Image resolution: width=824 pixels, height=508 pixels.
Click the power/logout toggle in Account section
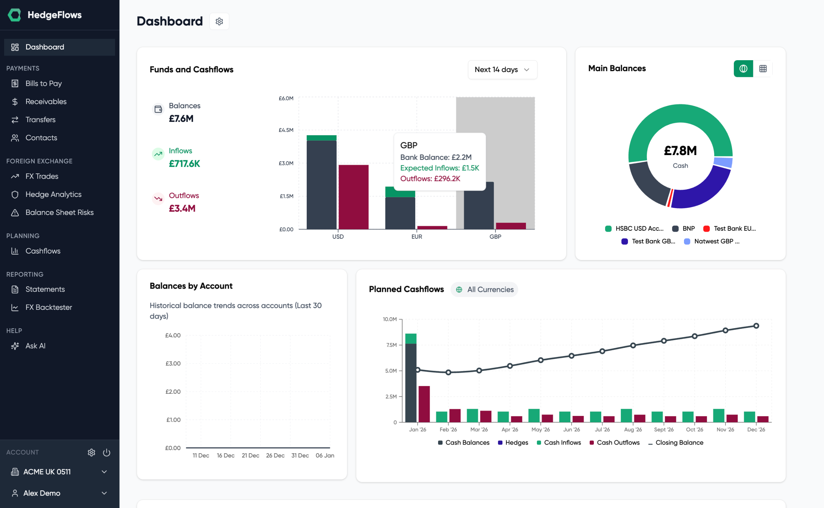pos(107,452)
